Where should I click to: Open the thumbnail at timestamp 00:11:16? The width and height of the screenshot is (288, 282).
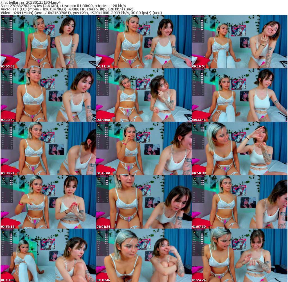point(144,42)
